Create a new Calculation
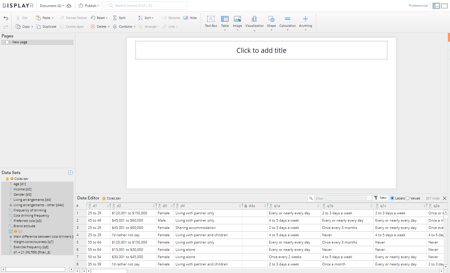Screen dimensions: 450x273 (x=287, y=22)
